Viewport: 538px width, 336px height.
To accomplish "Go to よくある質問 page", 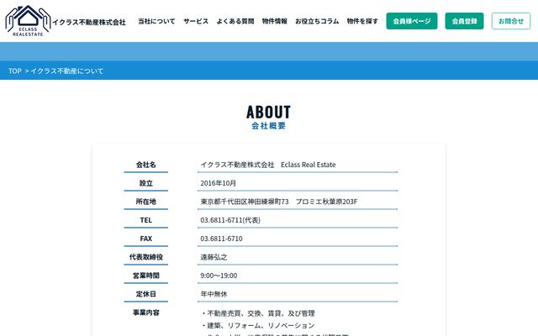I will pyautogui.click(x=235, y=21).
